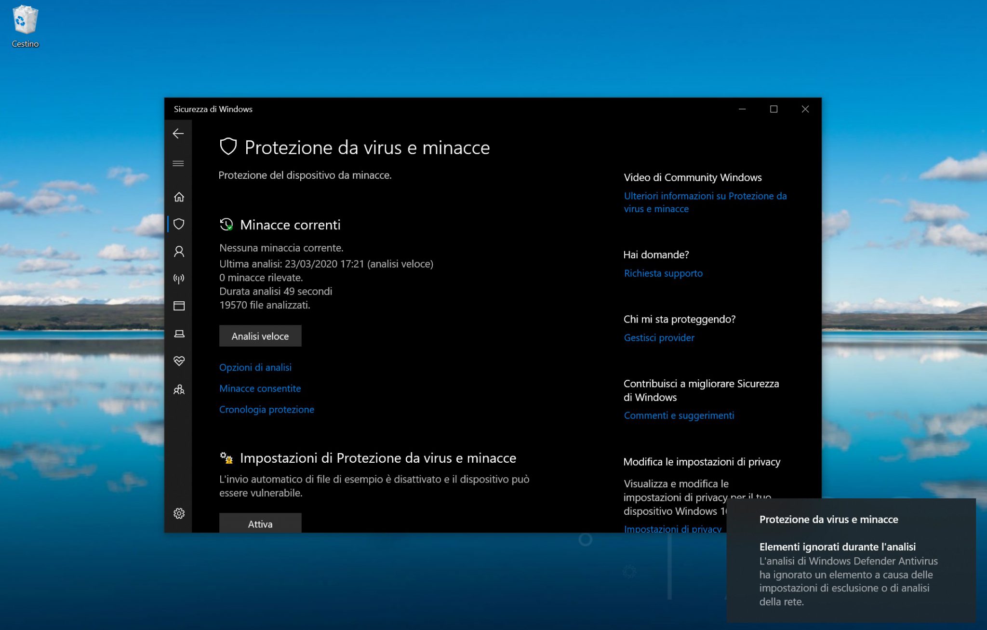Open Impostazioni di privacy link
The width and height of the screenshot is (987, 630).
click(672, 528)
